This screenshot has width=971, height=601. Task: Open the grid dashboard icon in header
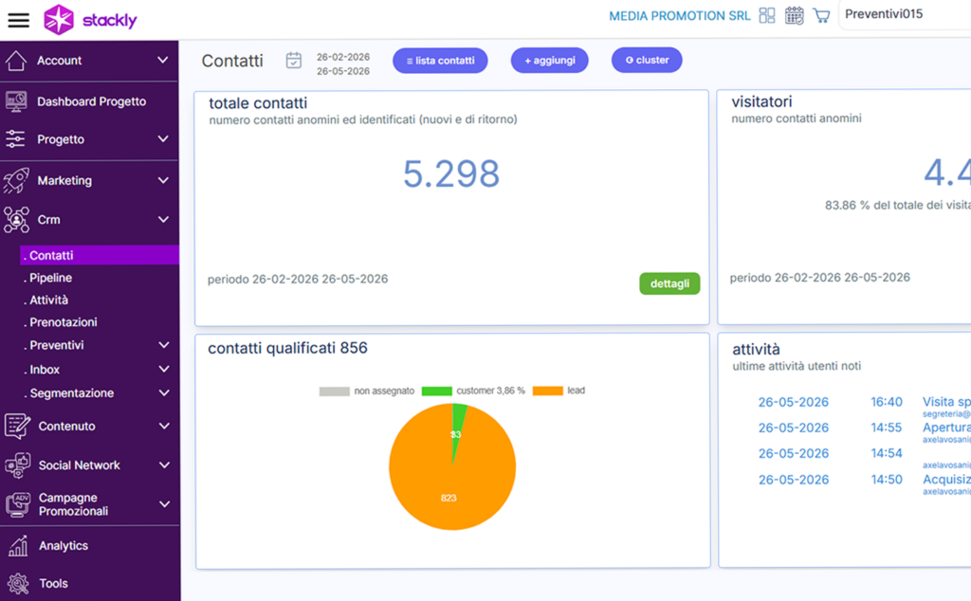766,15
